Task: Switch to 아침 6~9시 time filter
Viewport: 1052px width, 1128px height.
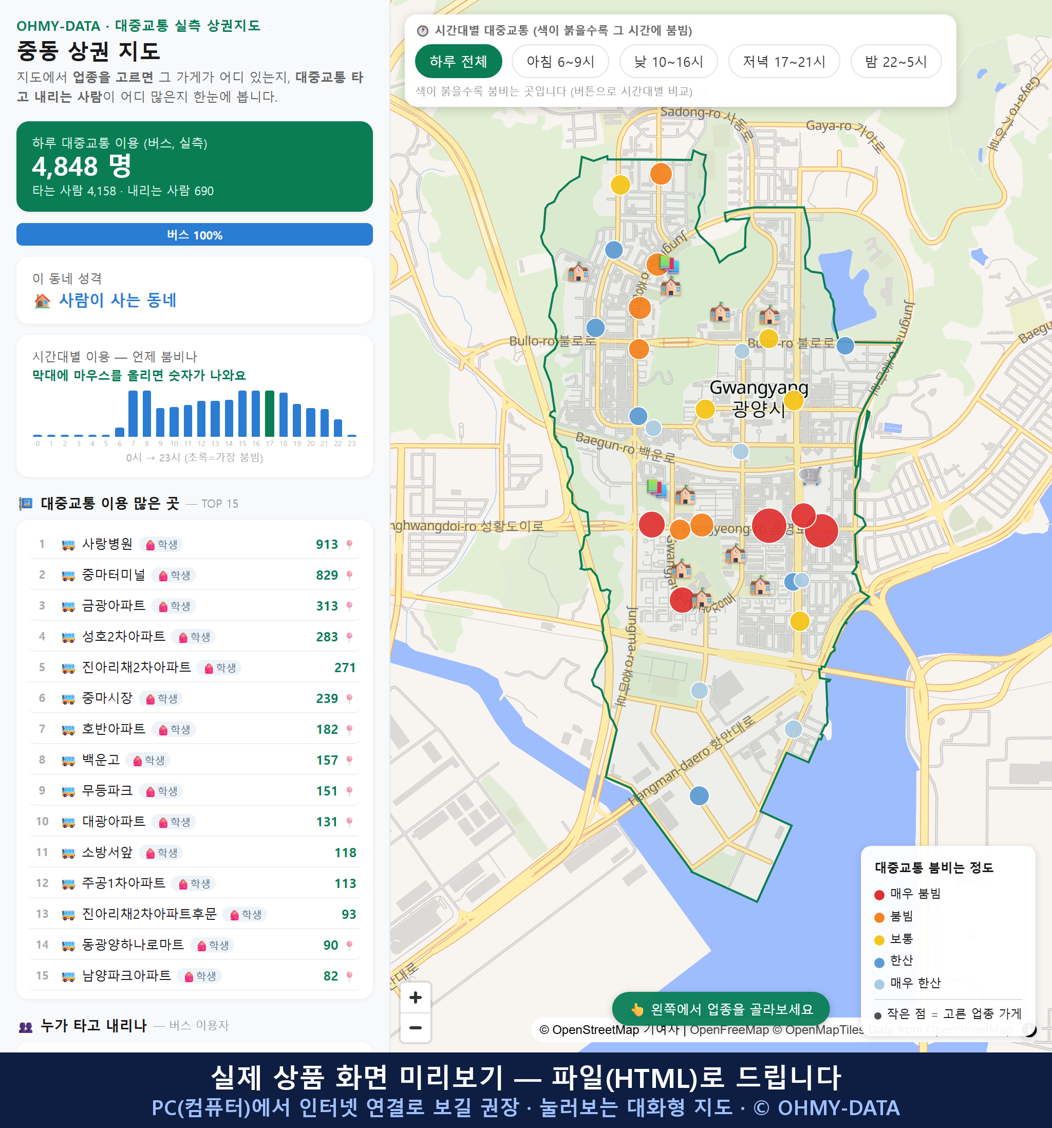Action: tap(560, 61)
